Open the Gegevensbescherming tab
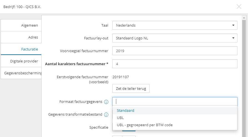This screenshot has height=137, width=248. click(21, 73)
